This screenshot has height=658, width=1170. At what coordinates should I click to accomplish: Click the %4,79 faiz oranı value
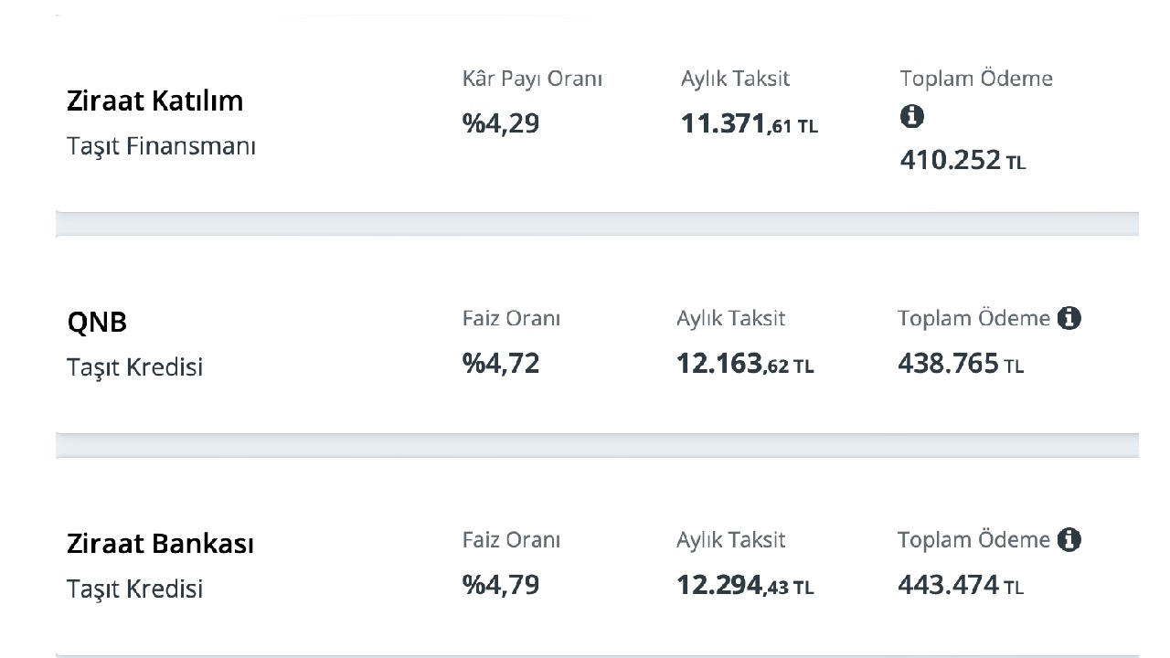coord(501,584)
